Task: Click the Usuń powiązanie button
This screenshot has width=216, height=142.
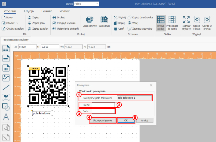Action: [x=102, y=120]
